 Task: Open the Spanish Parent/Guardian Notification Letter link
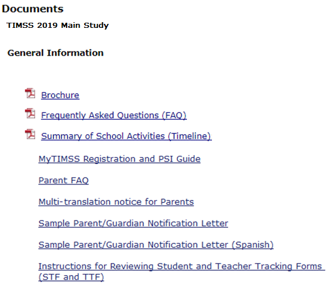pyautogui.click(x=156, y=245)
